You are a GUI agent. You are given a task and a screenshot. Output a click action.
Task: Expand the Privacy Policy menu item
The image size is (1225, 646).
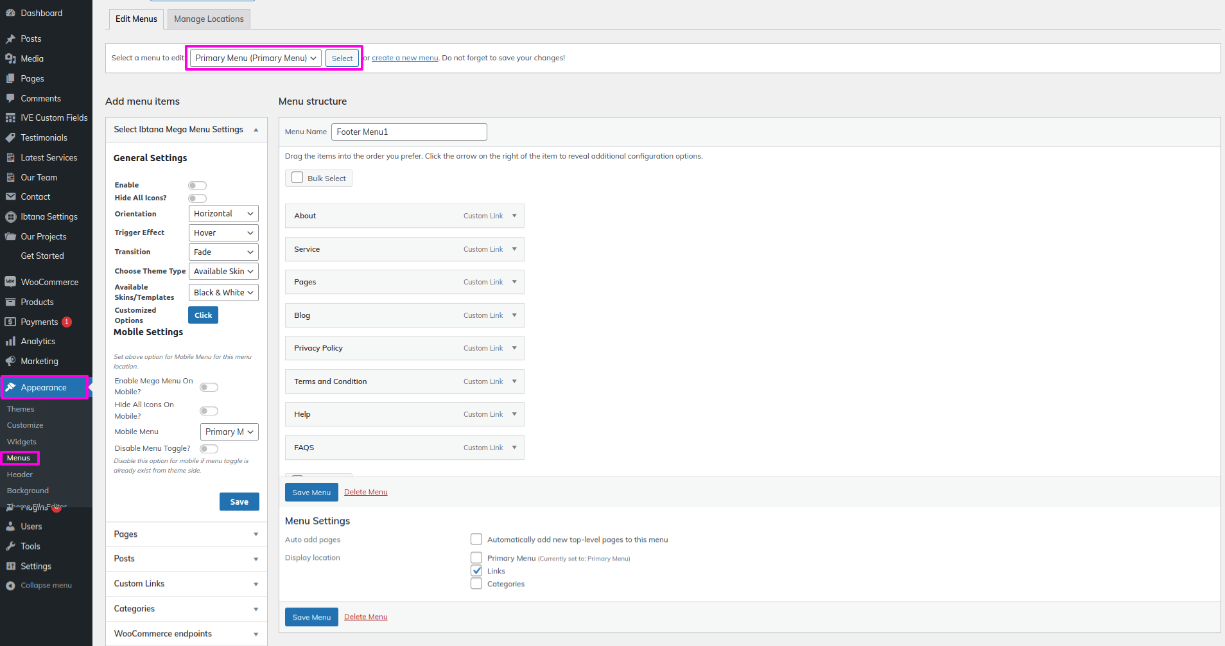tap(514, 348)
